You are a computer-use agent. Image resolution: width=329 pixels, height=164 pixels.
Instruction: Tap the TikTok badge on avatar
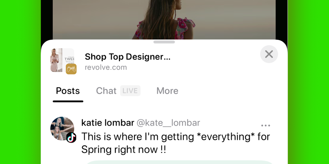71,138
